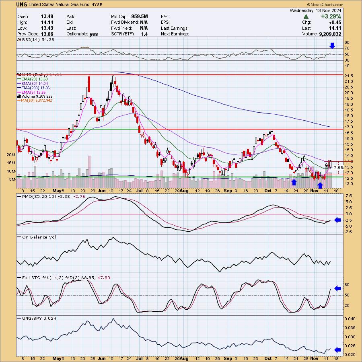Click the EMA(50) 14.04 legend entry

[33, 83]
